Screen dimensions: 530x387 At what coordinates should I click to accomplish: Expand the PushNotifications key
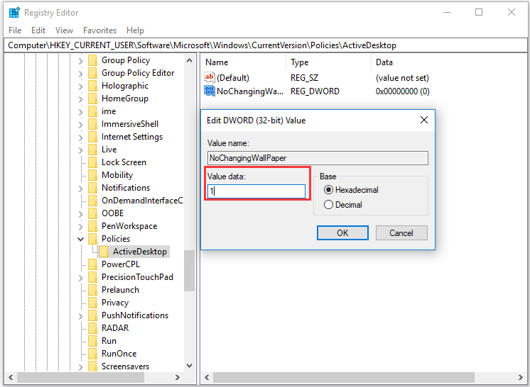pyautogui.click(x=80, y=316)
